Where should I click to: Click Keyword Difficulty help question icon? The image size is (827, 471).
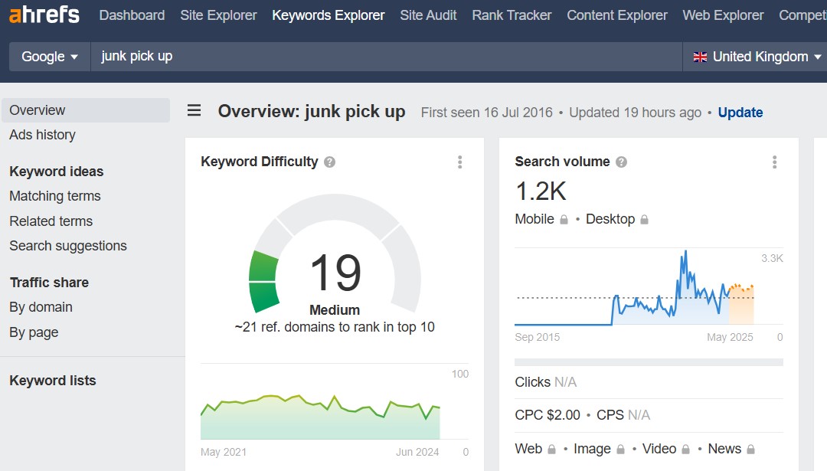330,162
